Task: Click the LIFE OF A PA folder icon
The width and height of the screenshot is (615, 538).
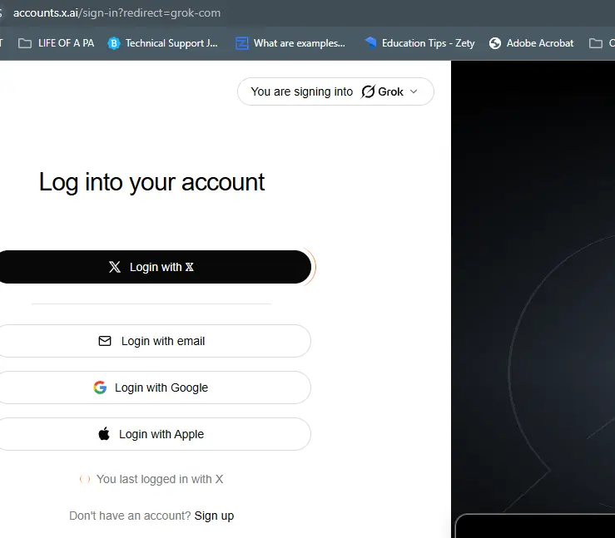Action: (x=25, y=43)
